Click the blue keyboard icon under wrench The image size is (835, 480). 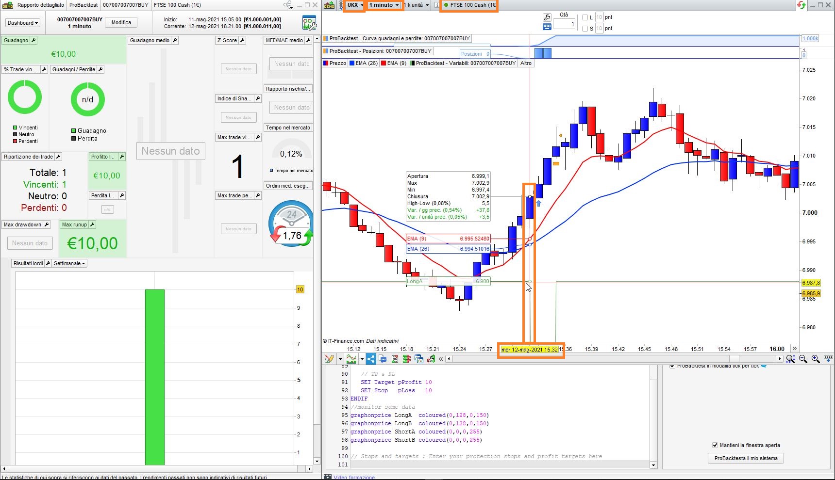547,27
